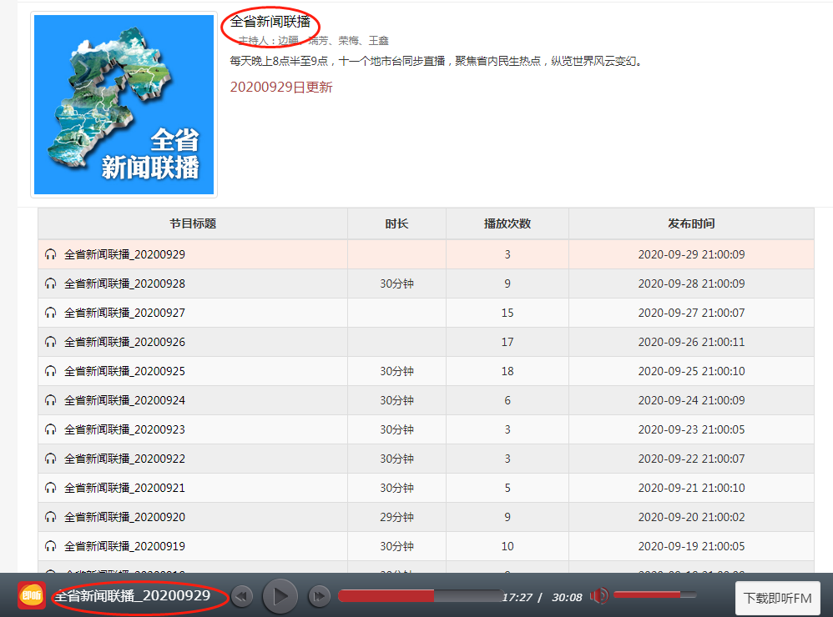The width and height of the screenshot is (833, 617).
Task: Click the 下载即听FM button
Action: point(777,598)
